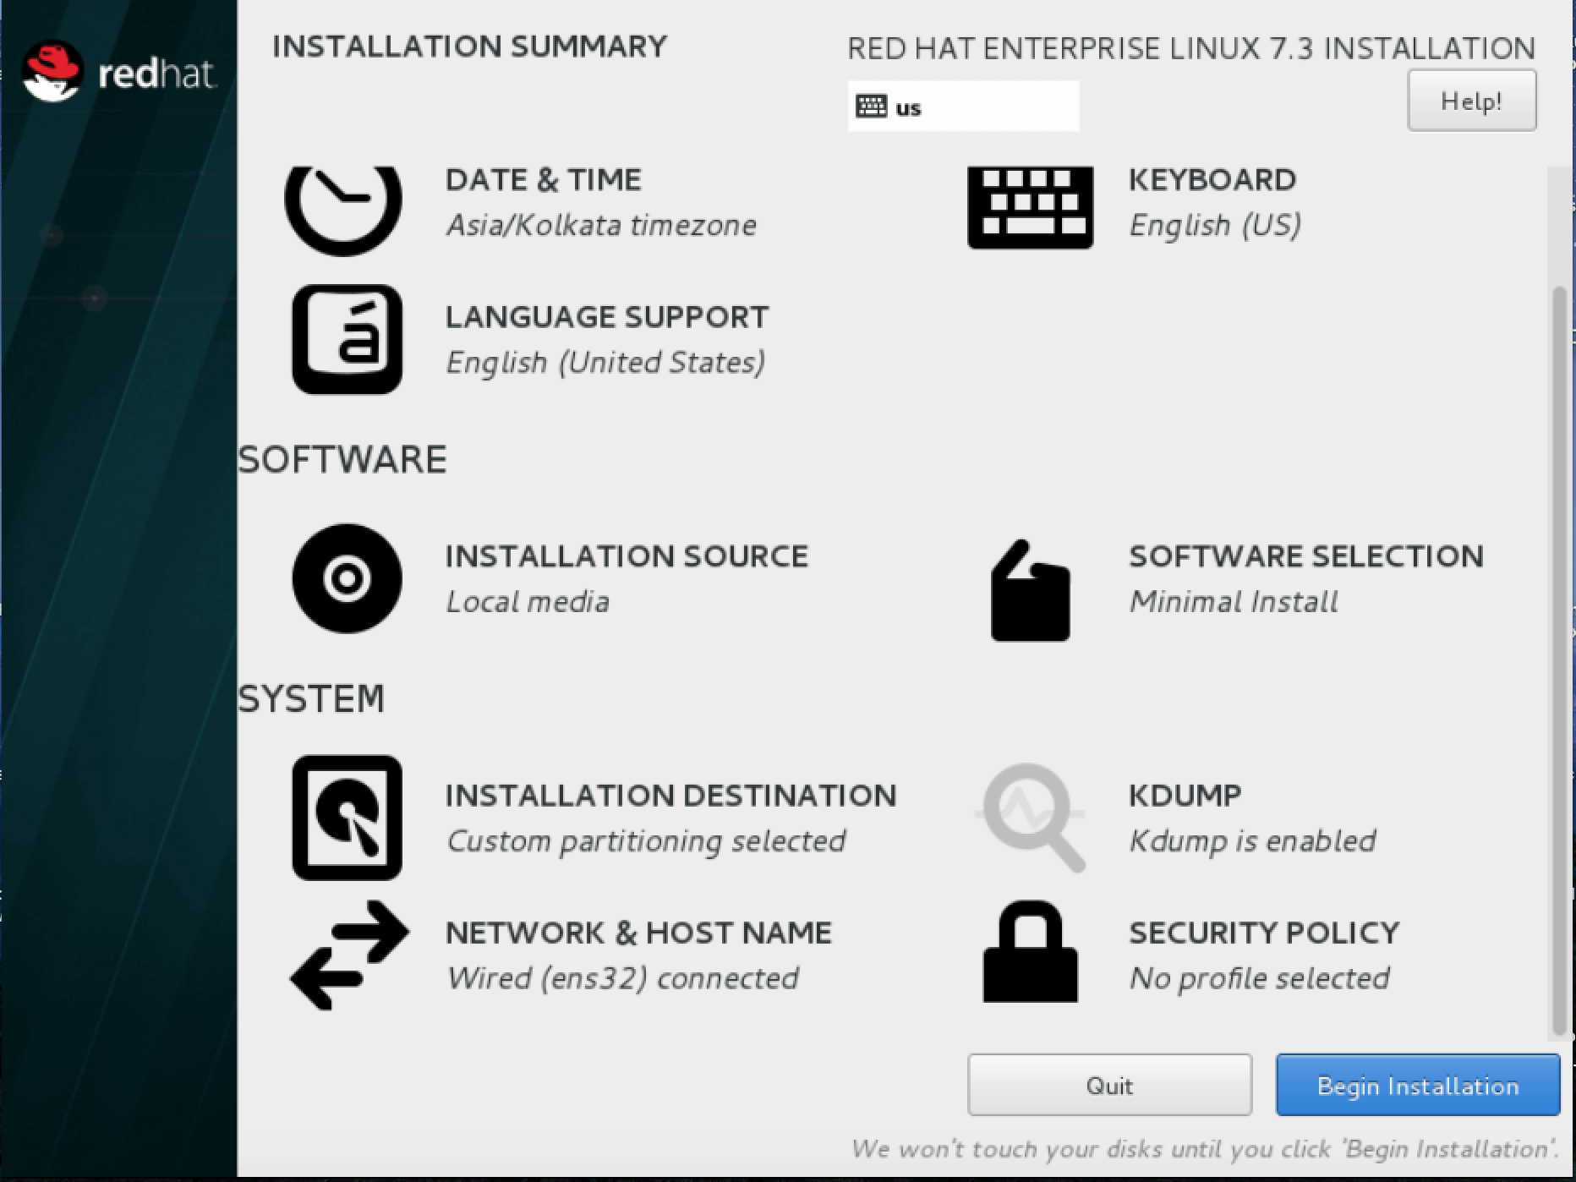
Task: Select the INSTALLATION DESTINATION title text
Action: coord(670,796)
